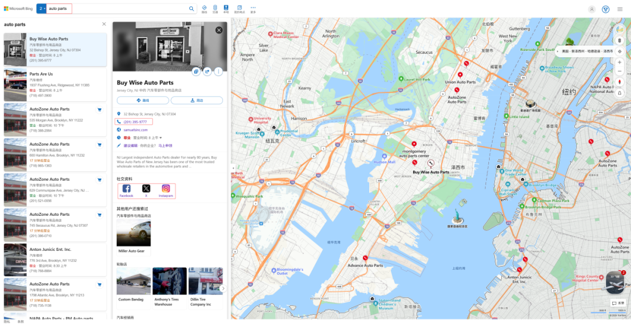Click the One World Trade Center marker
Screen dimensions: 631x324
pos(502,171)
